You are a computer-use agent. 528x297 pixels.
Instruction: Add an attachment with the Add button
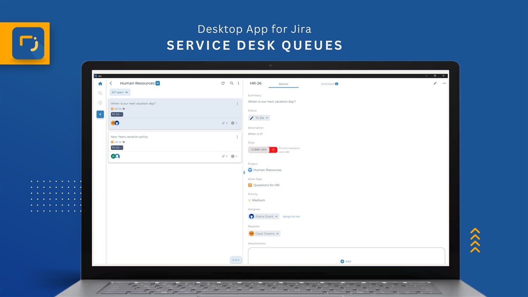345,261
